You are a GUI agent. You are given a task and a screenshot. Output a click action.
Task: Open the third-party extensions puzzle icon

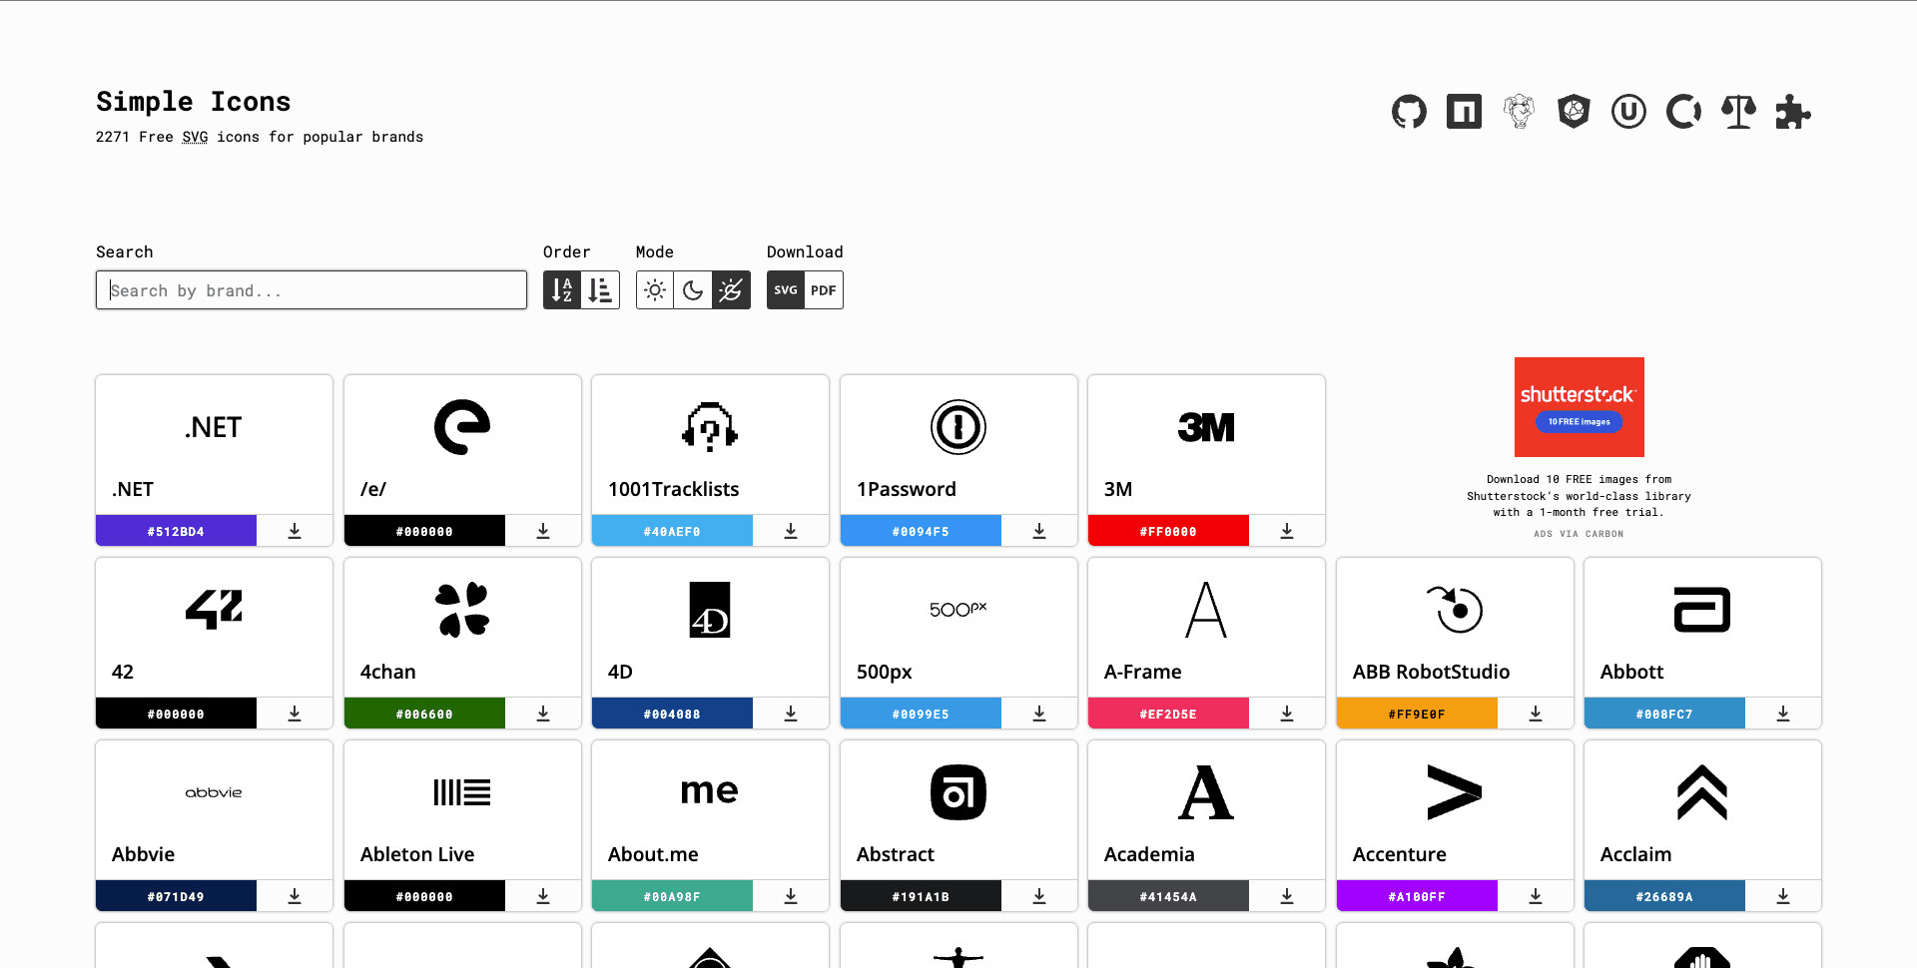(x=1793, y=112)
